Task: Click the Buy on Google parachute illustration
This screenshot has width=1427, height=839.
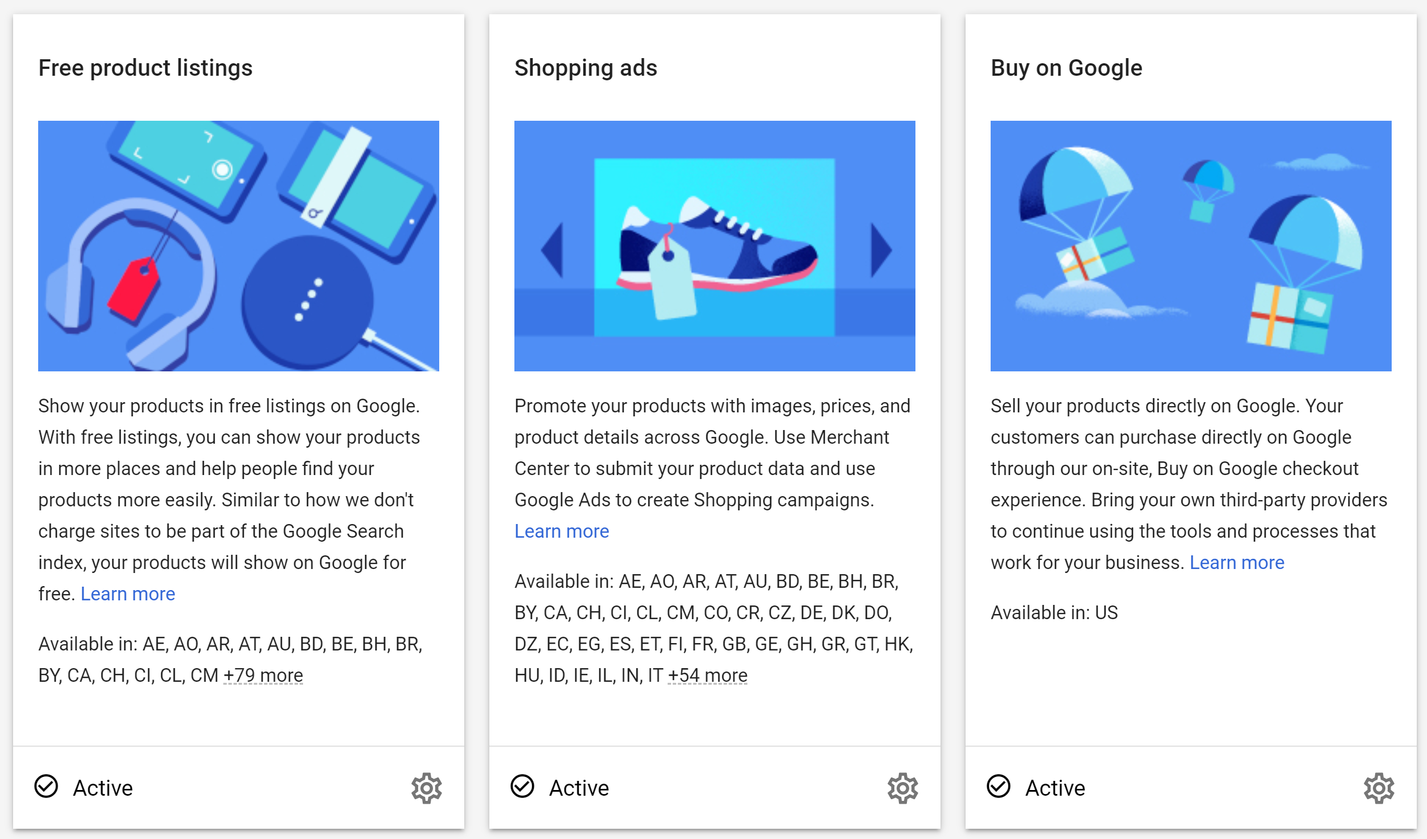Action: click(x=1191, y=246)
